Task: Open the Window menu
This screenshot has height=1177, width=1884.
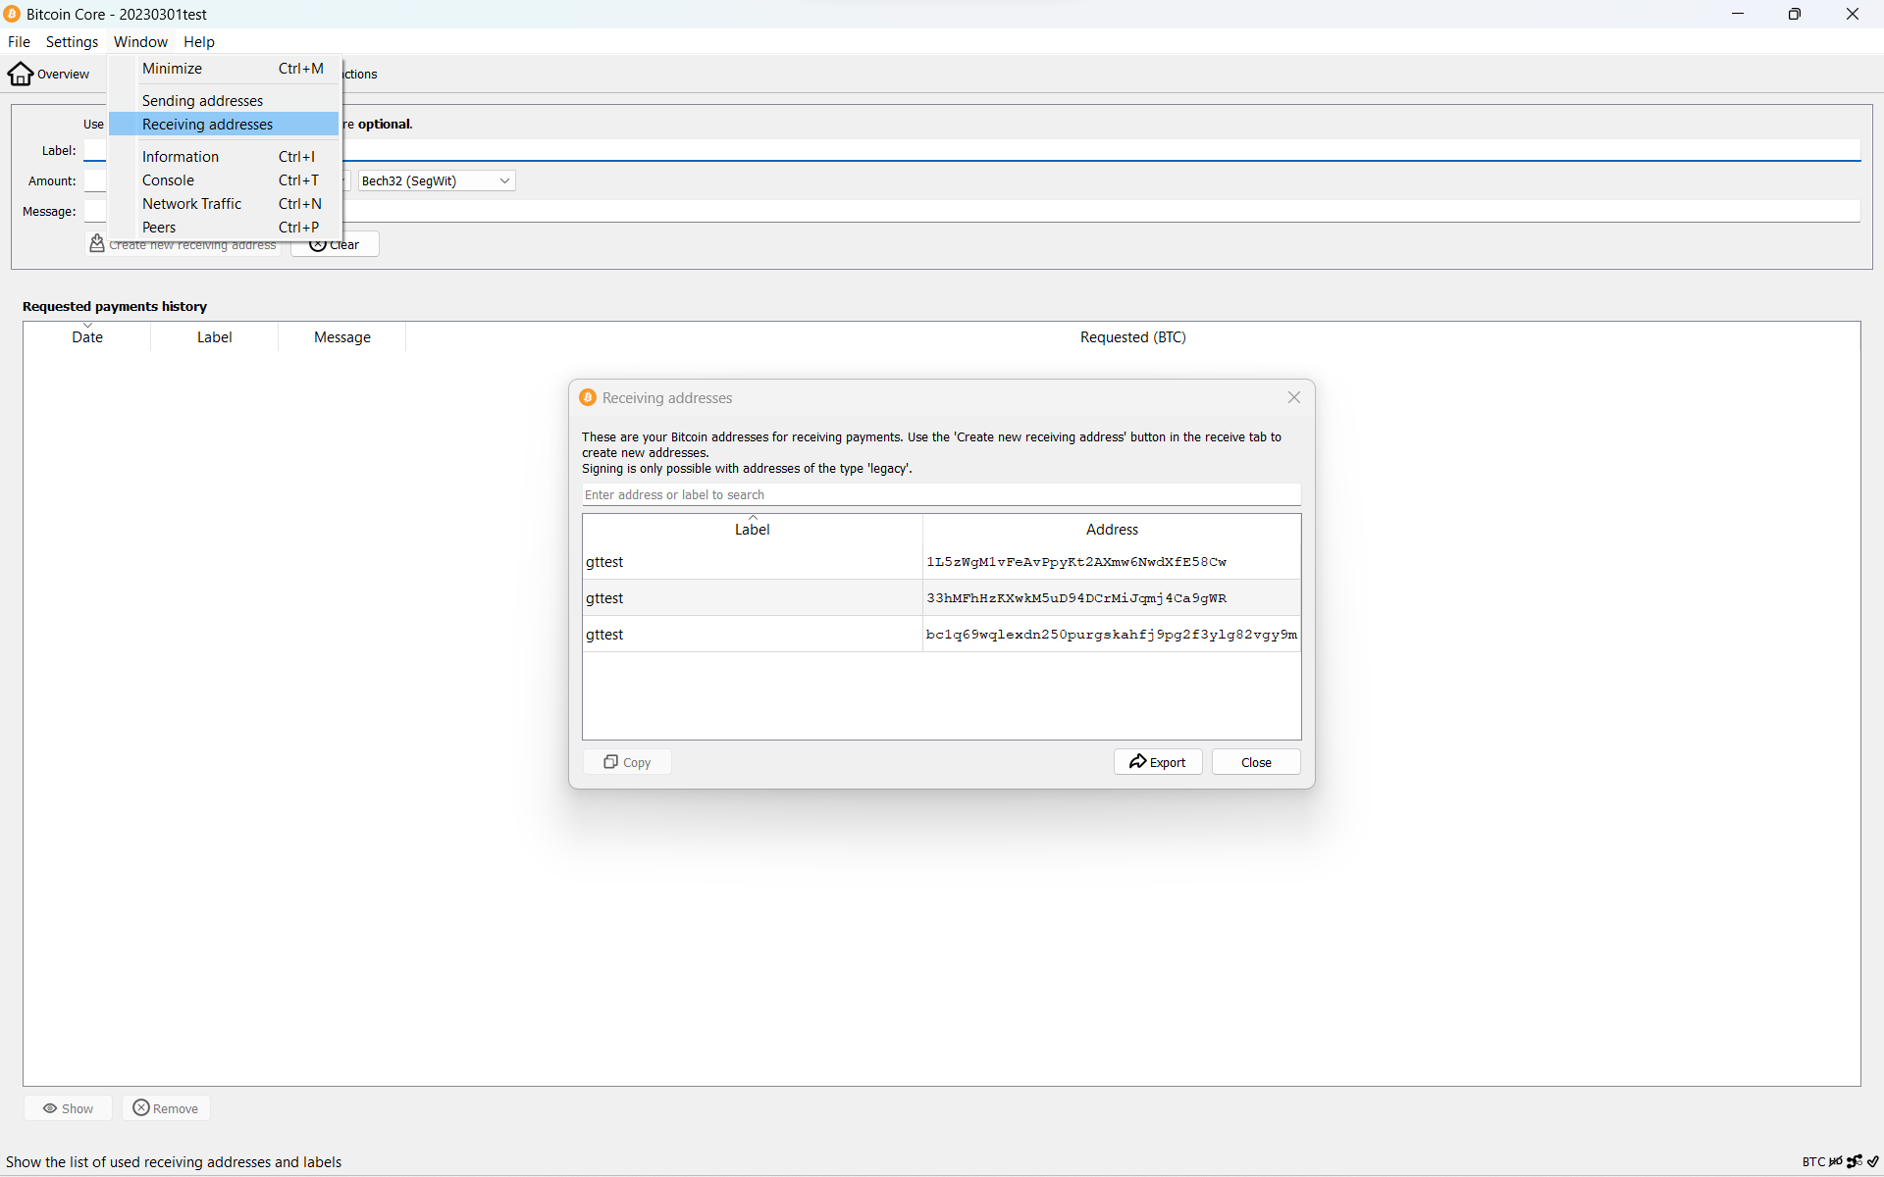Action: click(x=139, y=42)
